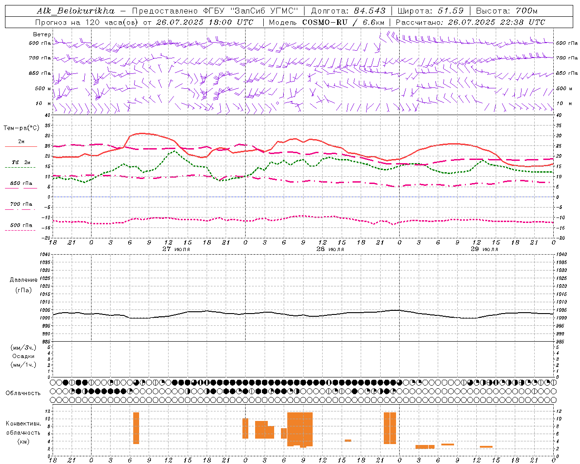Click the 'Давление' pressure panel label

(24, 280)
